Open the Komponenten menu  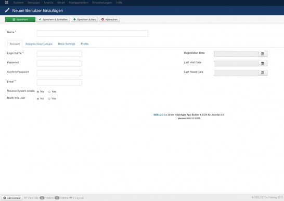79,3
